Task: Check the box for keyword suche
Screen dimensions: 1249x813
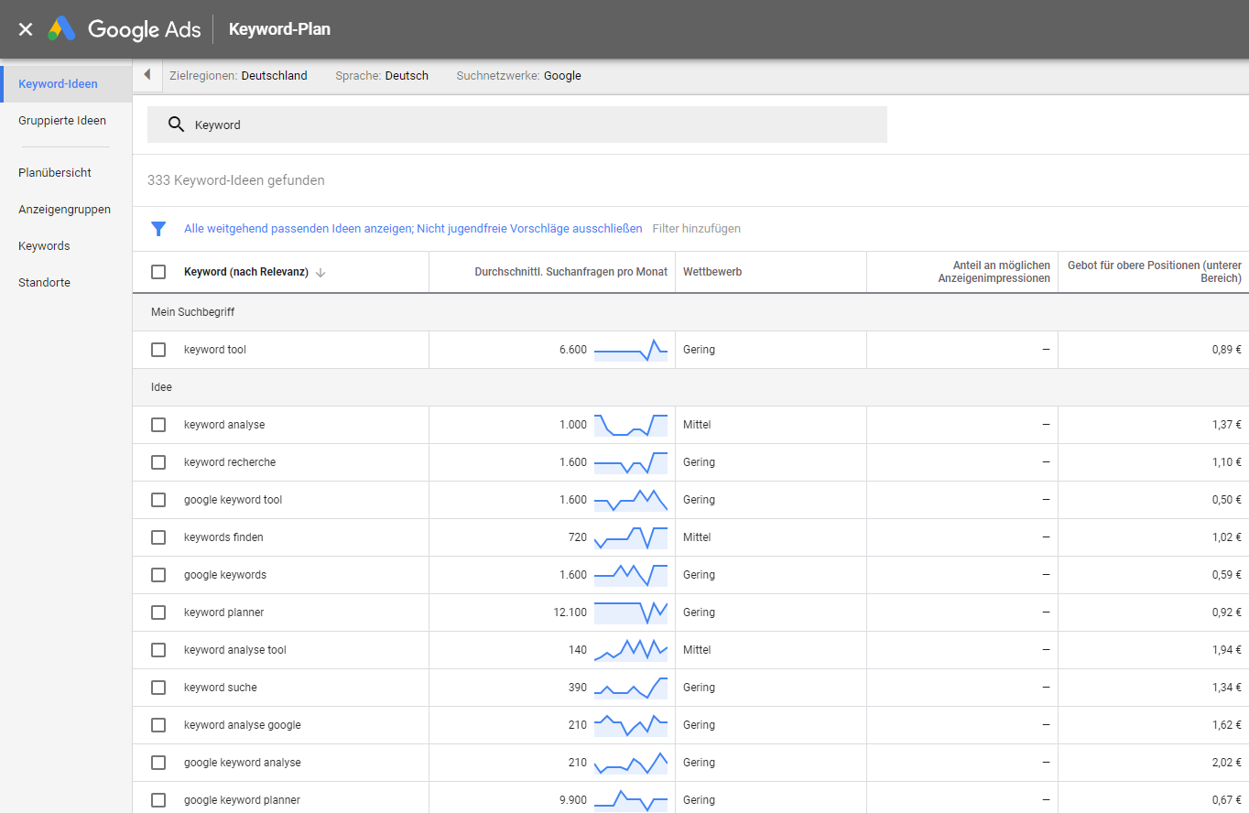Action: point(158,688)
